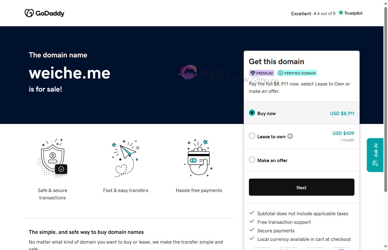Click the Ask AI sparkle wand icon
The height and width of the screenshot is (250, 388).
[x=375, y=163]
